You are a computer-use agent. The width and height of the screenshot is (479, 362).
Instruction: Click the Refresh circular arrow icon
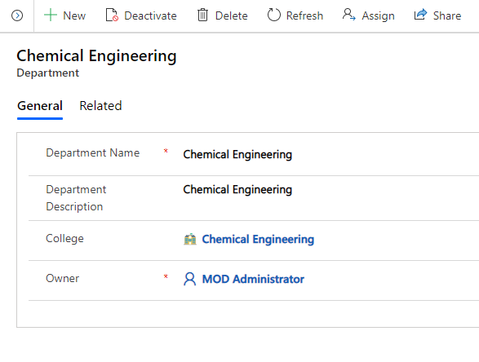(x=273, y=15)
